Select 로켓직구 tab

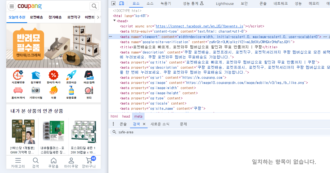(74, 17)
